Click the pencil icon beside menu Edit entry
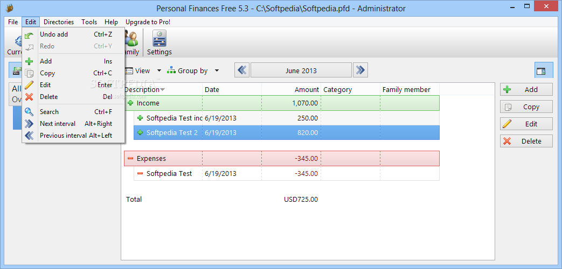This screenshot has width=562, height=269. (x=30, y=85)
